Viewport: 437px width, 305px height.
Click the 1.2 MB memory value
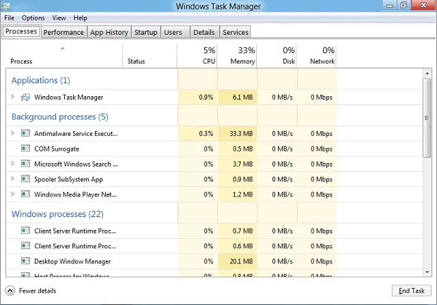click(x=243, y=194)
